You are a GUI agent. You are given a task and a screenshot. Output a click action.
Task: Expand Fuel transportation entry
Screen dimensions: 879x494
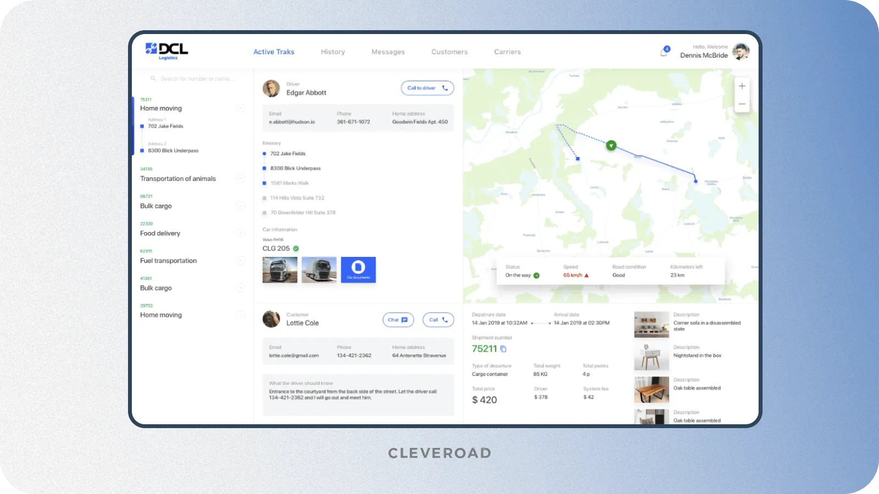coord(240,261)
